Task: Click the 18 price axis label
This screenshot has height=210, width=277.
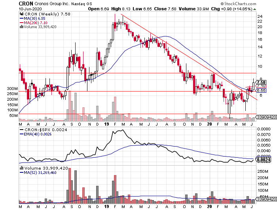Action: [260, 33]
